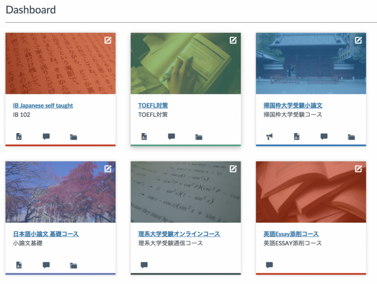Click the math equations course thumbnail
This screenshot has height=284, width=377.
point(186,193)
